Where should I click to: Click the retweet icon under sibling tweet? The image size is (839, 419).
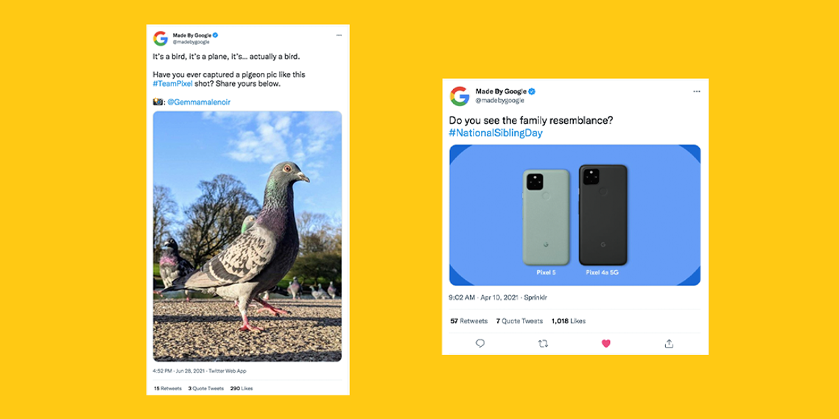click(543, 344)
